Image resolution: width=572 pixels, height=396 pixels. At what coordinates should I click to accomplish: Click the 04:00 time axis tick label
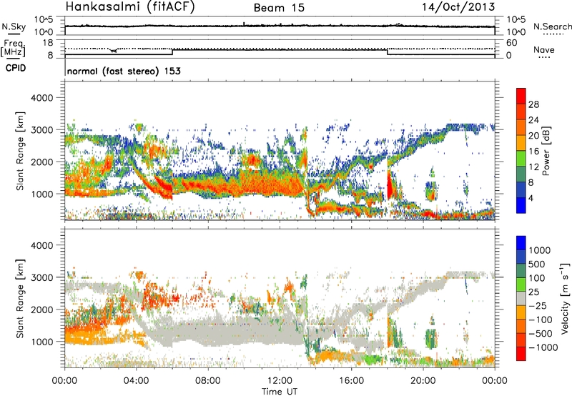point(137,381)
